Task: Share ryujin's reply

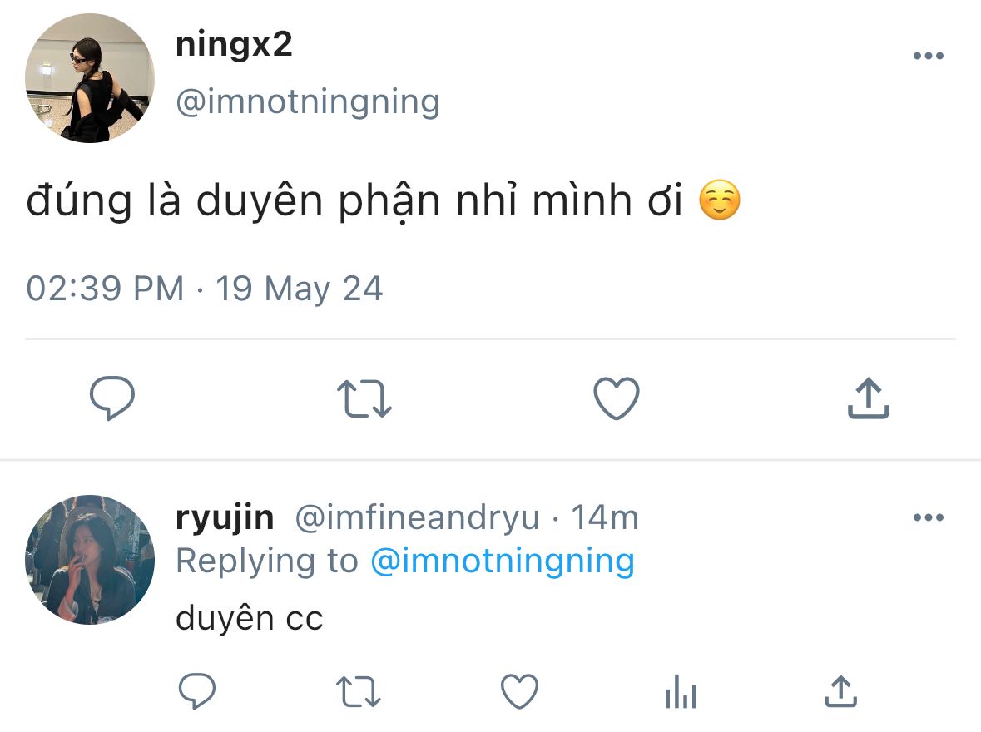Action: click(x=840, y=691)
